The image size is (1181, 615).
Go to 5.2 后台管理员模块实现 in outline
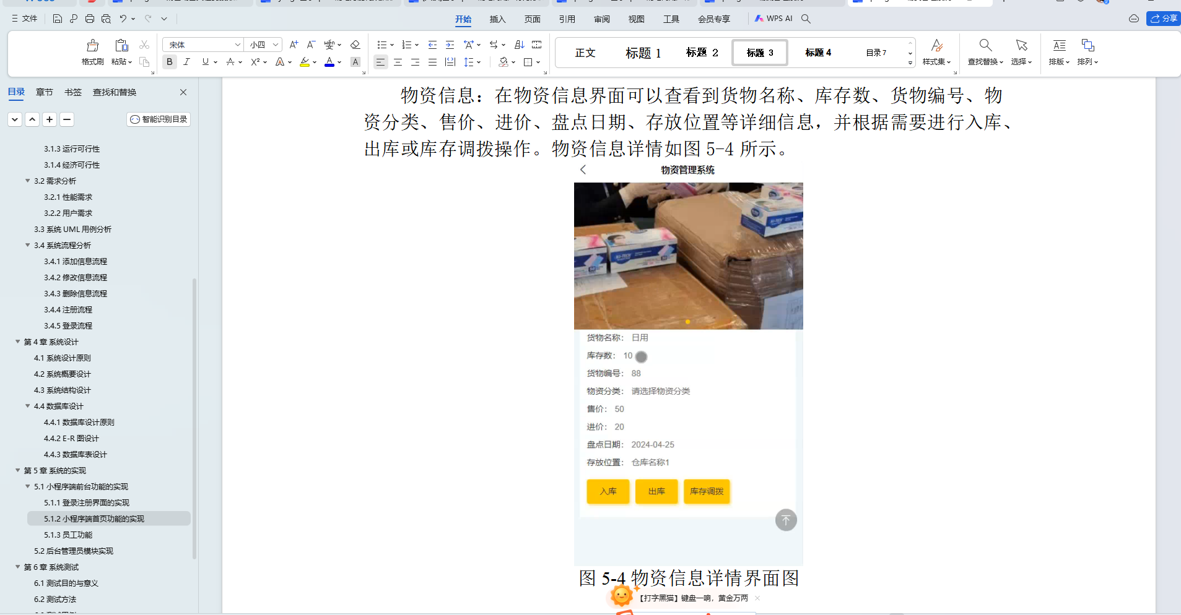[x=74, y=551]
